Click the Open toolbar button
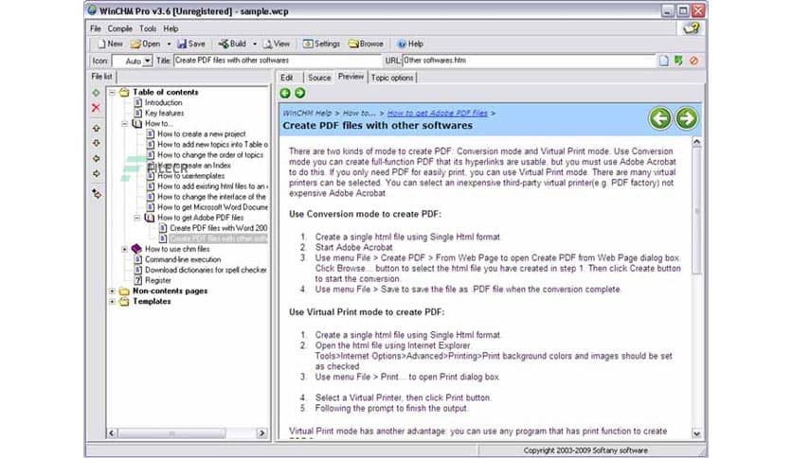Image resolution: width=792 pixels, height=458 pixels. coord(146,44)
